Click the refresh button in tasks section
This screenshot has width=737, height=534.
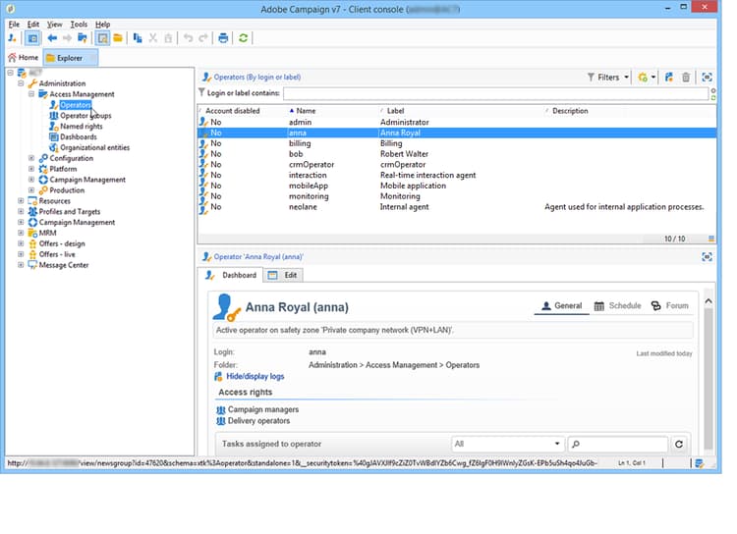pos(679,444)
